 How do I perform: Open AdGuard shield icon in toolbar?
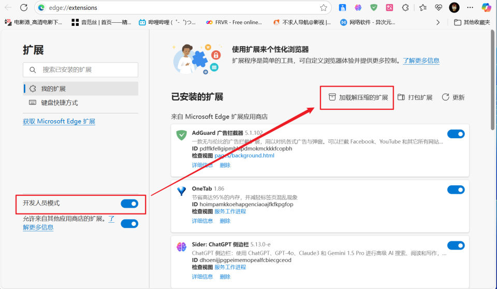pos(374,7)
